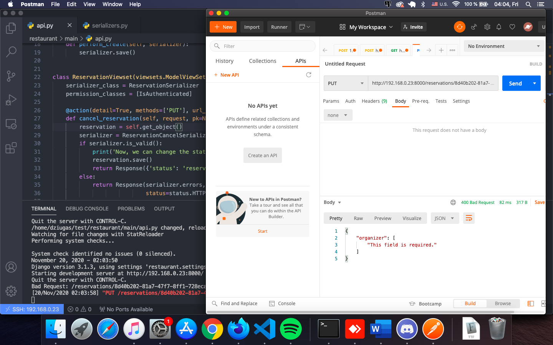Open the body type 'none' dropdown
553x345 pixels.
click(x=338, y=115)
